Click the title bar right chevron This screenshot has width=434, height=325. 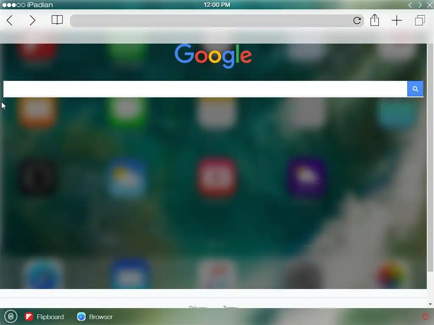(420, 5)
